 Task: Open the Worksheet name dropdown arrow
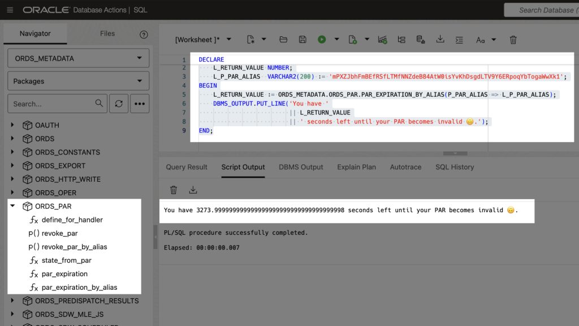(x=229, y=39)
